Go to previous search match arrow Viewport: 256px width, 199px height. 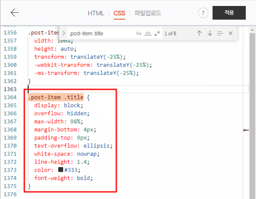199,33
